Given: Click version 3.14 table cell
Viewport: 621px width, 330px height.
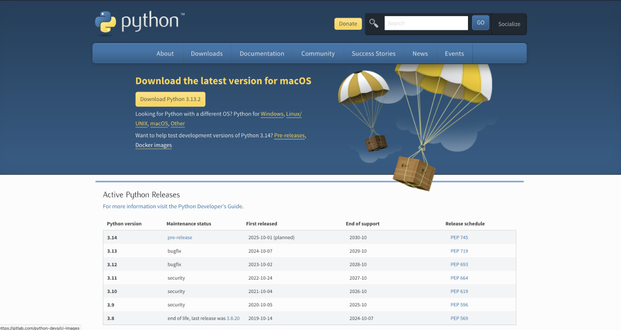Looking at the screenshot, I should pyautogui.click(x=112, y=237).
